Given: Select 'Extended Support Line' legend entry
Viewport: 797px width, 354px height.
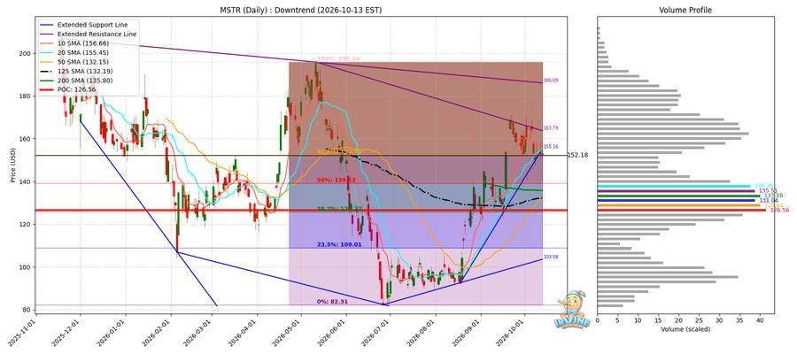Looking at the screenshot, I should 92,25.
